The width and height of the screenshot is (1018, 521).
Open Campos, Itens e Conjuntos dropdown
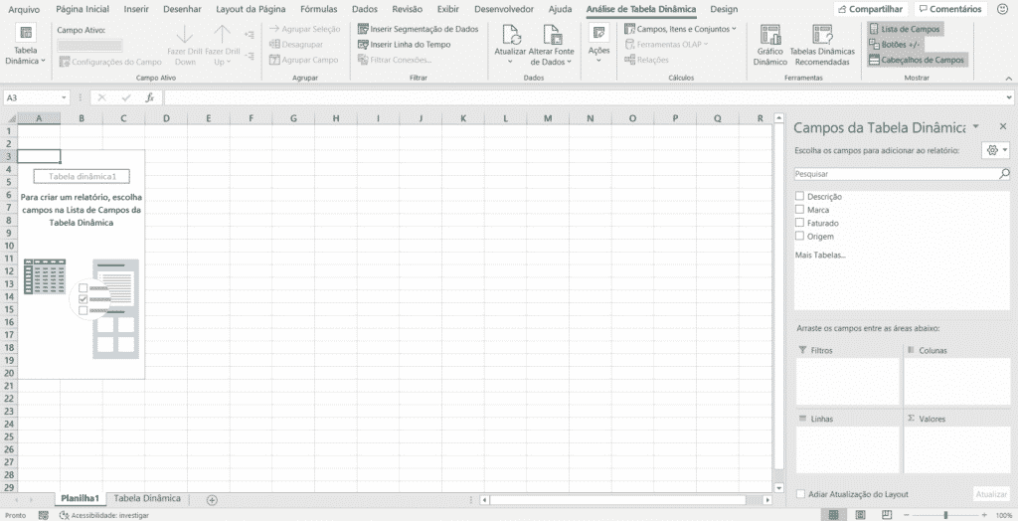tap(680, 29)
